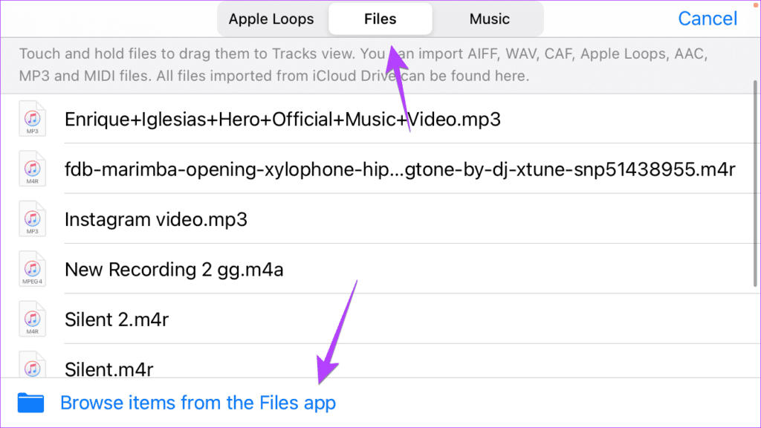Image resolution: width=761 pixels, height=428 pixels.
Task: Select the Silent 2.m4r ringtone
Action: click(x=117, y=320)
